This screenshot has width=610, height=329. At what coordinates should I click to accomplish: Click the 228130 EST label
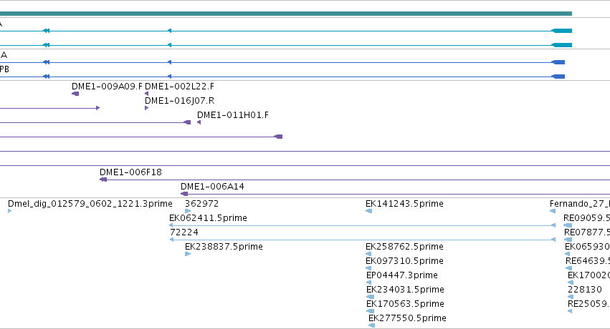pyautogui.click(x=585, y=290)
